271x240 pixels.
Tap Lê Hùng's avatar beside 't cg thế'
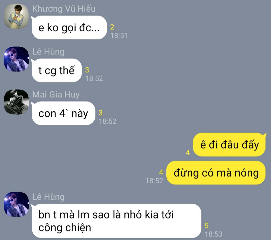(x=16, y=59)
